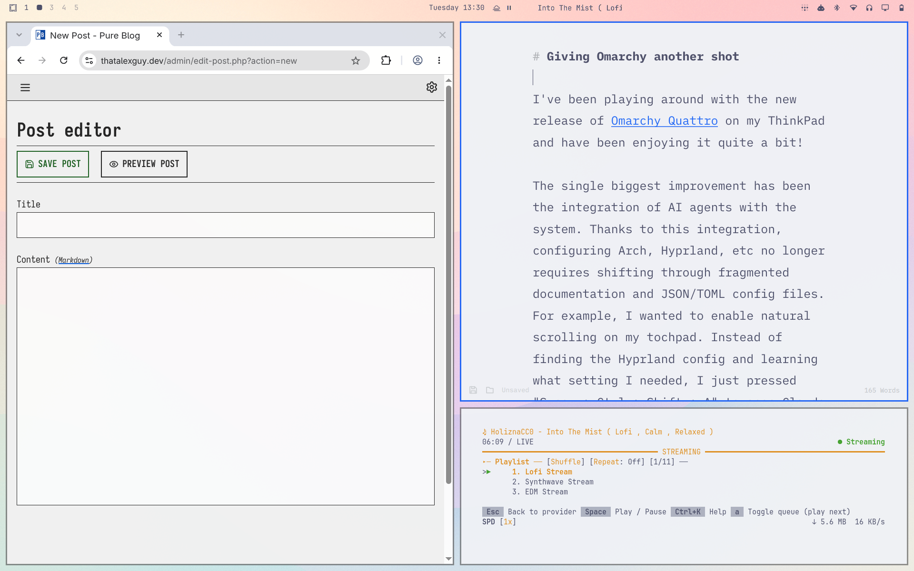Click the 'Tuesday 13:30' clock
914x571 pixels.
click(457, 8)
